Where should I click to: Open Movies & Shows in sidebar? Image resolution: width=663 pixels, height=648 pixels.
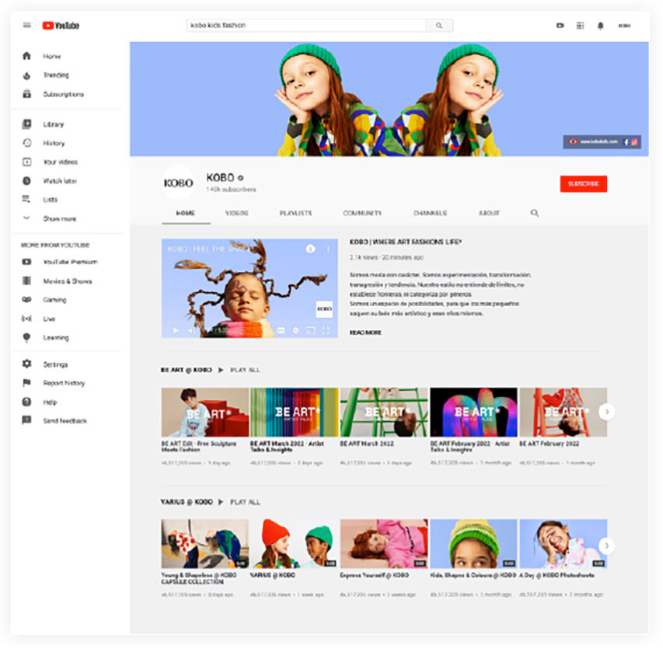tap(67, 281)
